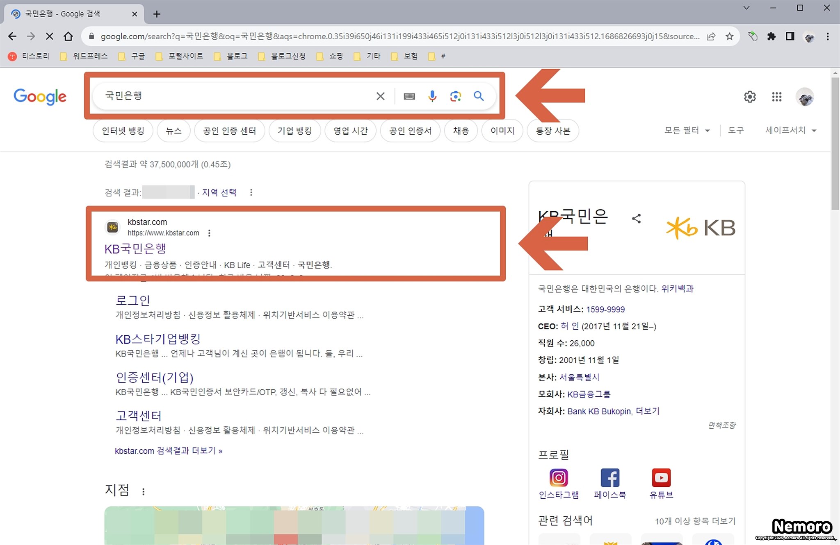The width and height of the screenshot is (840, 545).
Task: Clear the search box with X
Action: 380,96
